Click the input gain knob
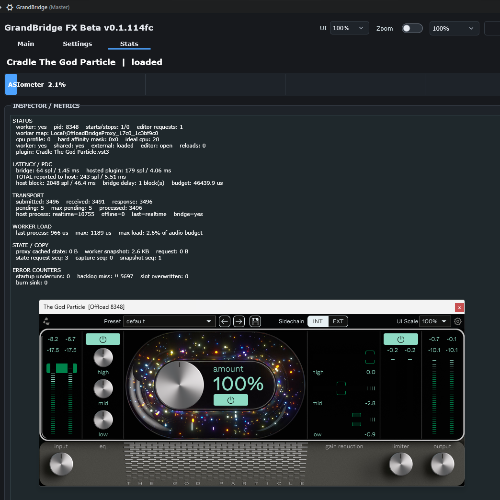The image size is (500, 500). click(61, 464)
